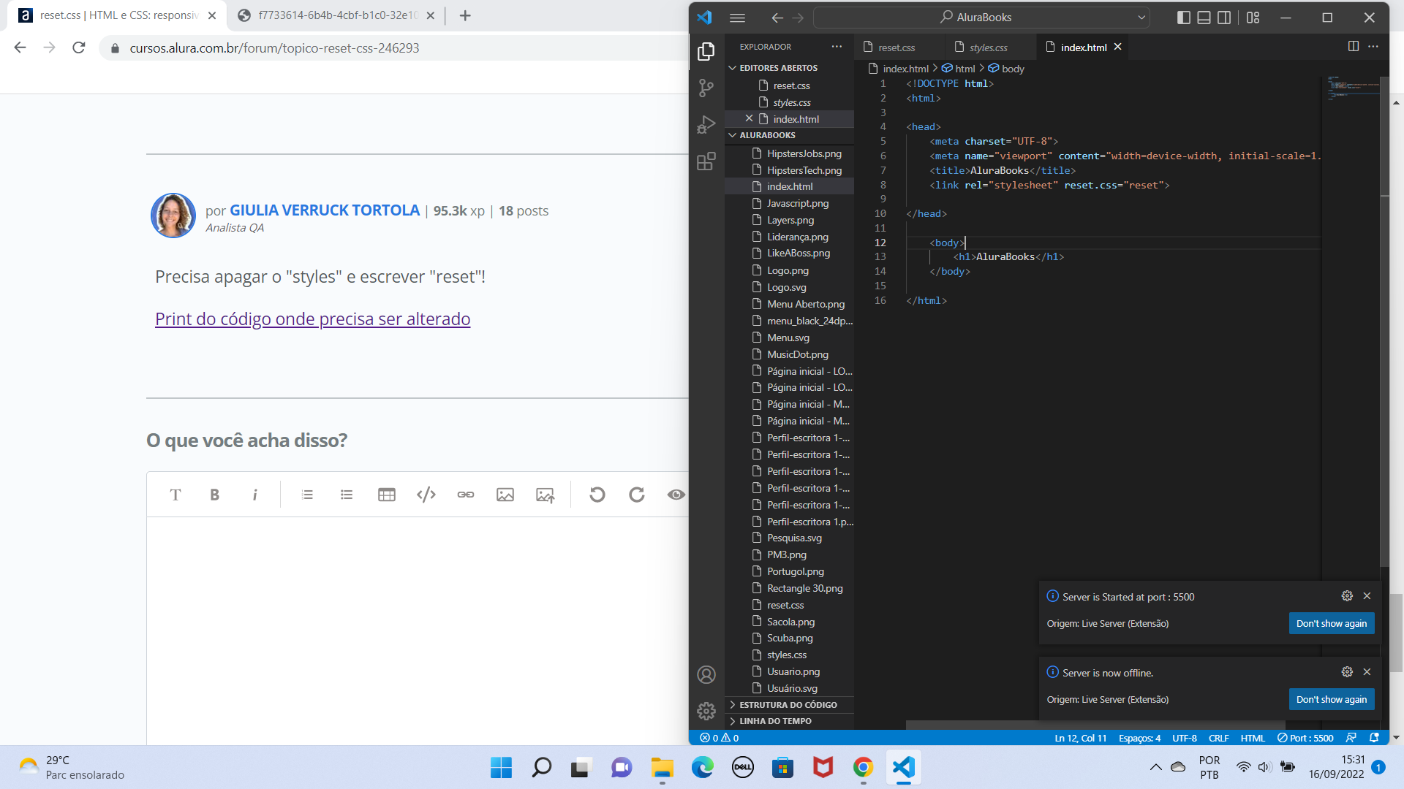Dismiss Server Started notification with Don't show again

click(1331, 623)
